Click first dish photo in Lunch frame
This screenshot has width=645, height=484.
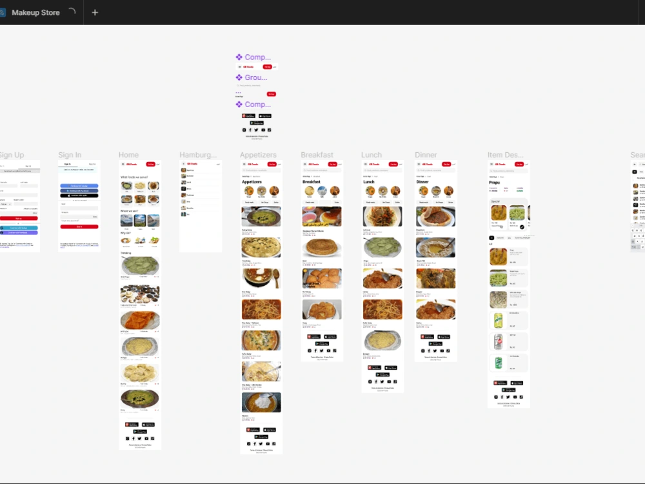[382, 216]
